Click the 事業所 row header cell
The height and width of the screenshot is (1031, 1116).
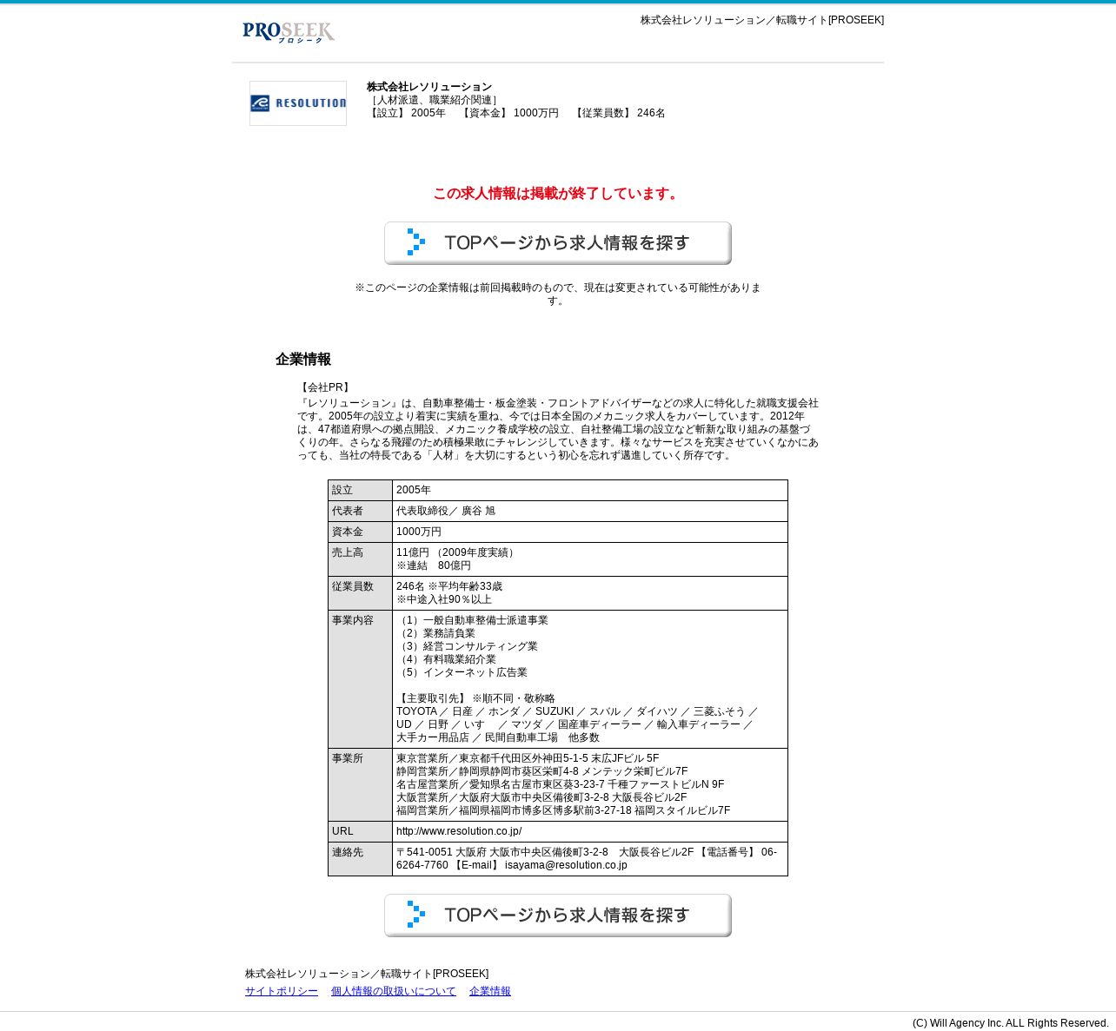pyautogui.click(x=360, y=785)
